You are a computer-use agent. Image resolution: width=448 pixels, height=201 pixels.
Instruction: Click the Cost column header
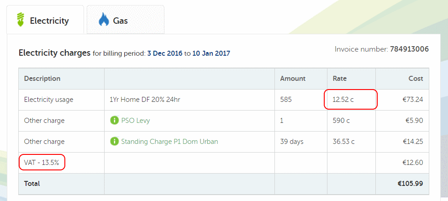pos(416,79)
